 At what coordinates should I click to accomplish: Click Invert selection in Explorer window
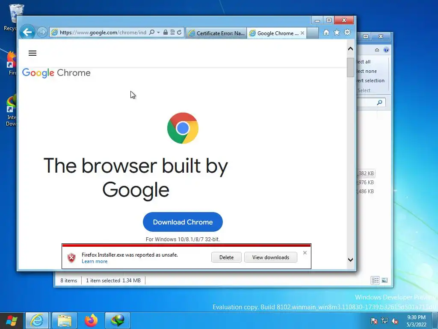370,81
